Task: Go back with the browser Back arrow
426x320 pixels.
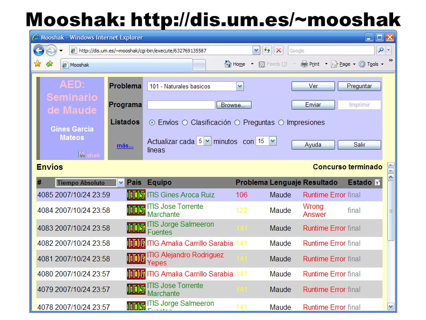Action: [x=39, y=50]
